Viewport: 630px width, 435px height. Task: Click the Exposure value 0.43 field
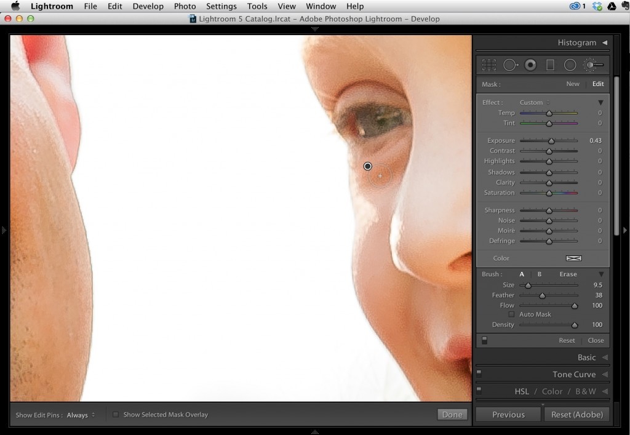(x=596, y=140)
